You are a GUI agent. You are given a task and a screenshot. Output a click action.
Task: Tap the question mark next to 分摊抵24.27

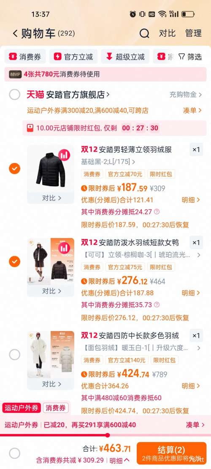click(157, 212)
